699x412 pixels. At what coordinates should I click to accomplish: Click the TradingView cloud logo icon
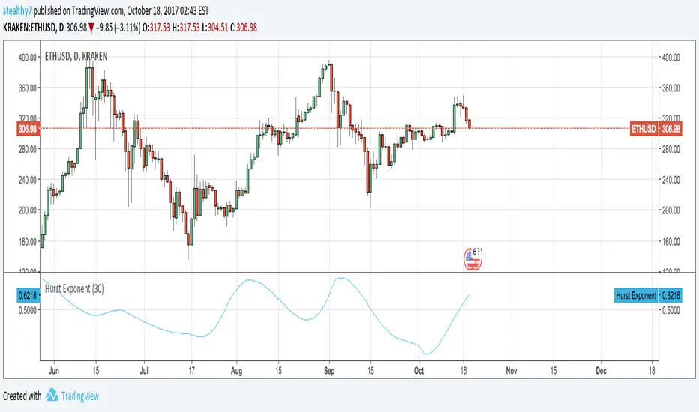52,396
